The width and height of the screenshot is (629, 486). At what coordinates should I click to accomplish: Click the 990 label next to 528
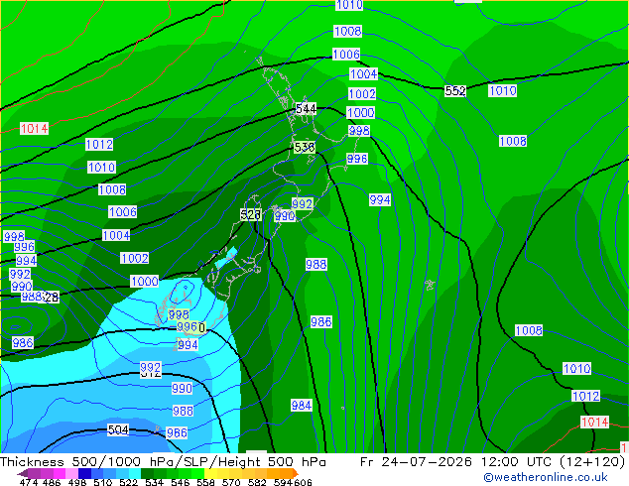pos(285,216)
